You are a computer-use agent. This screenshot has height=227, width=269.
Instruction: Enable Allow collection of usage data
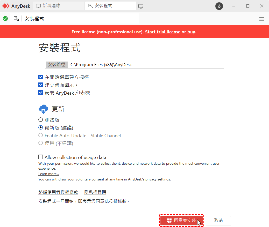40,157
